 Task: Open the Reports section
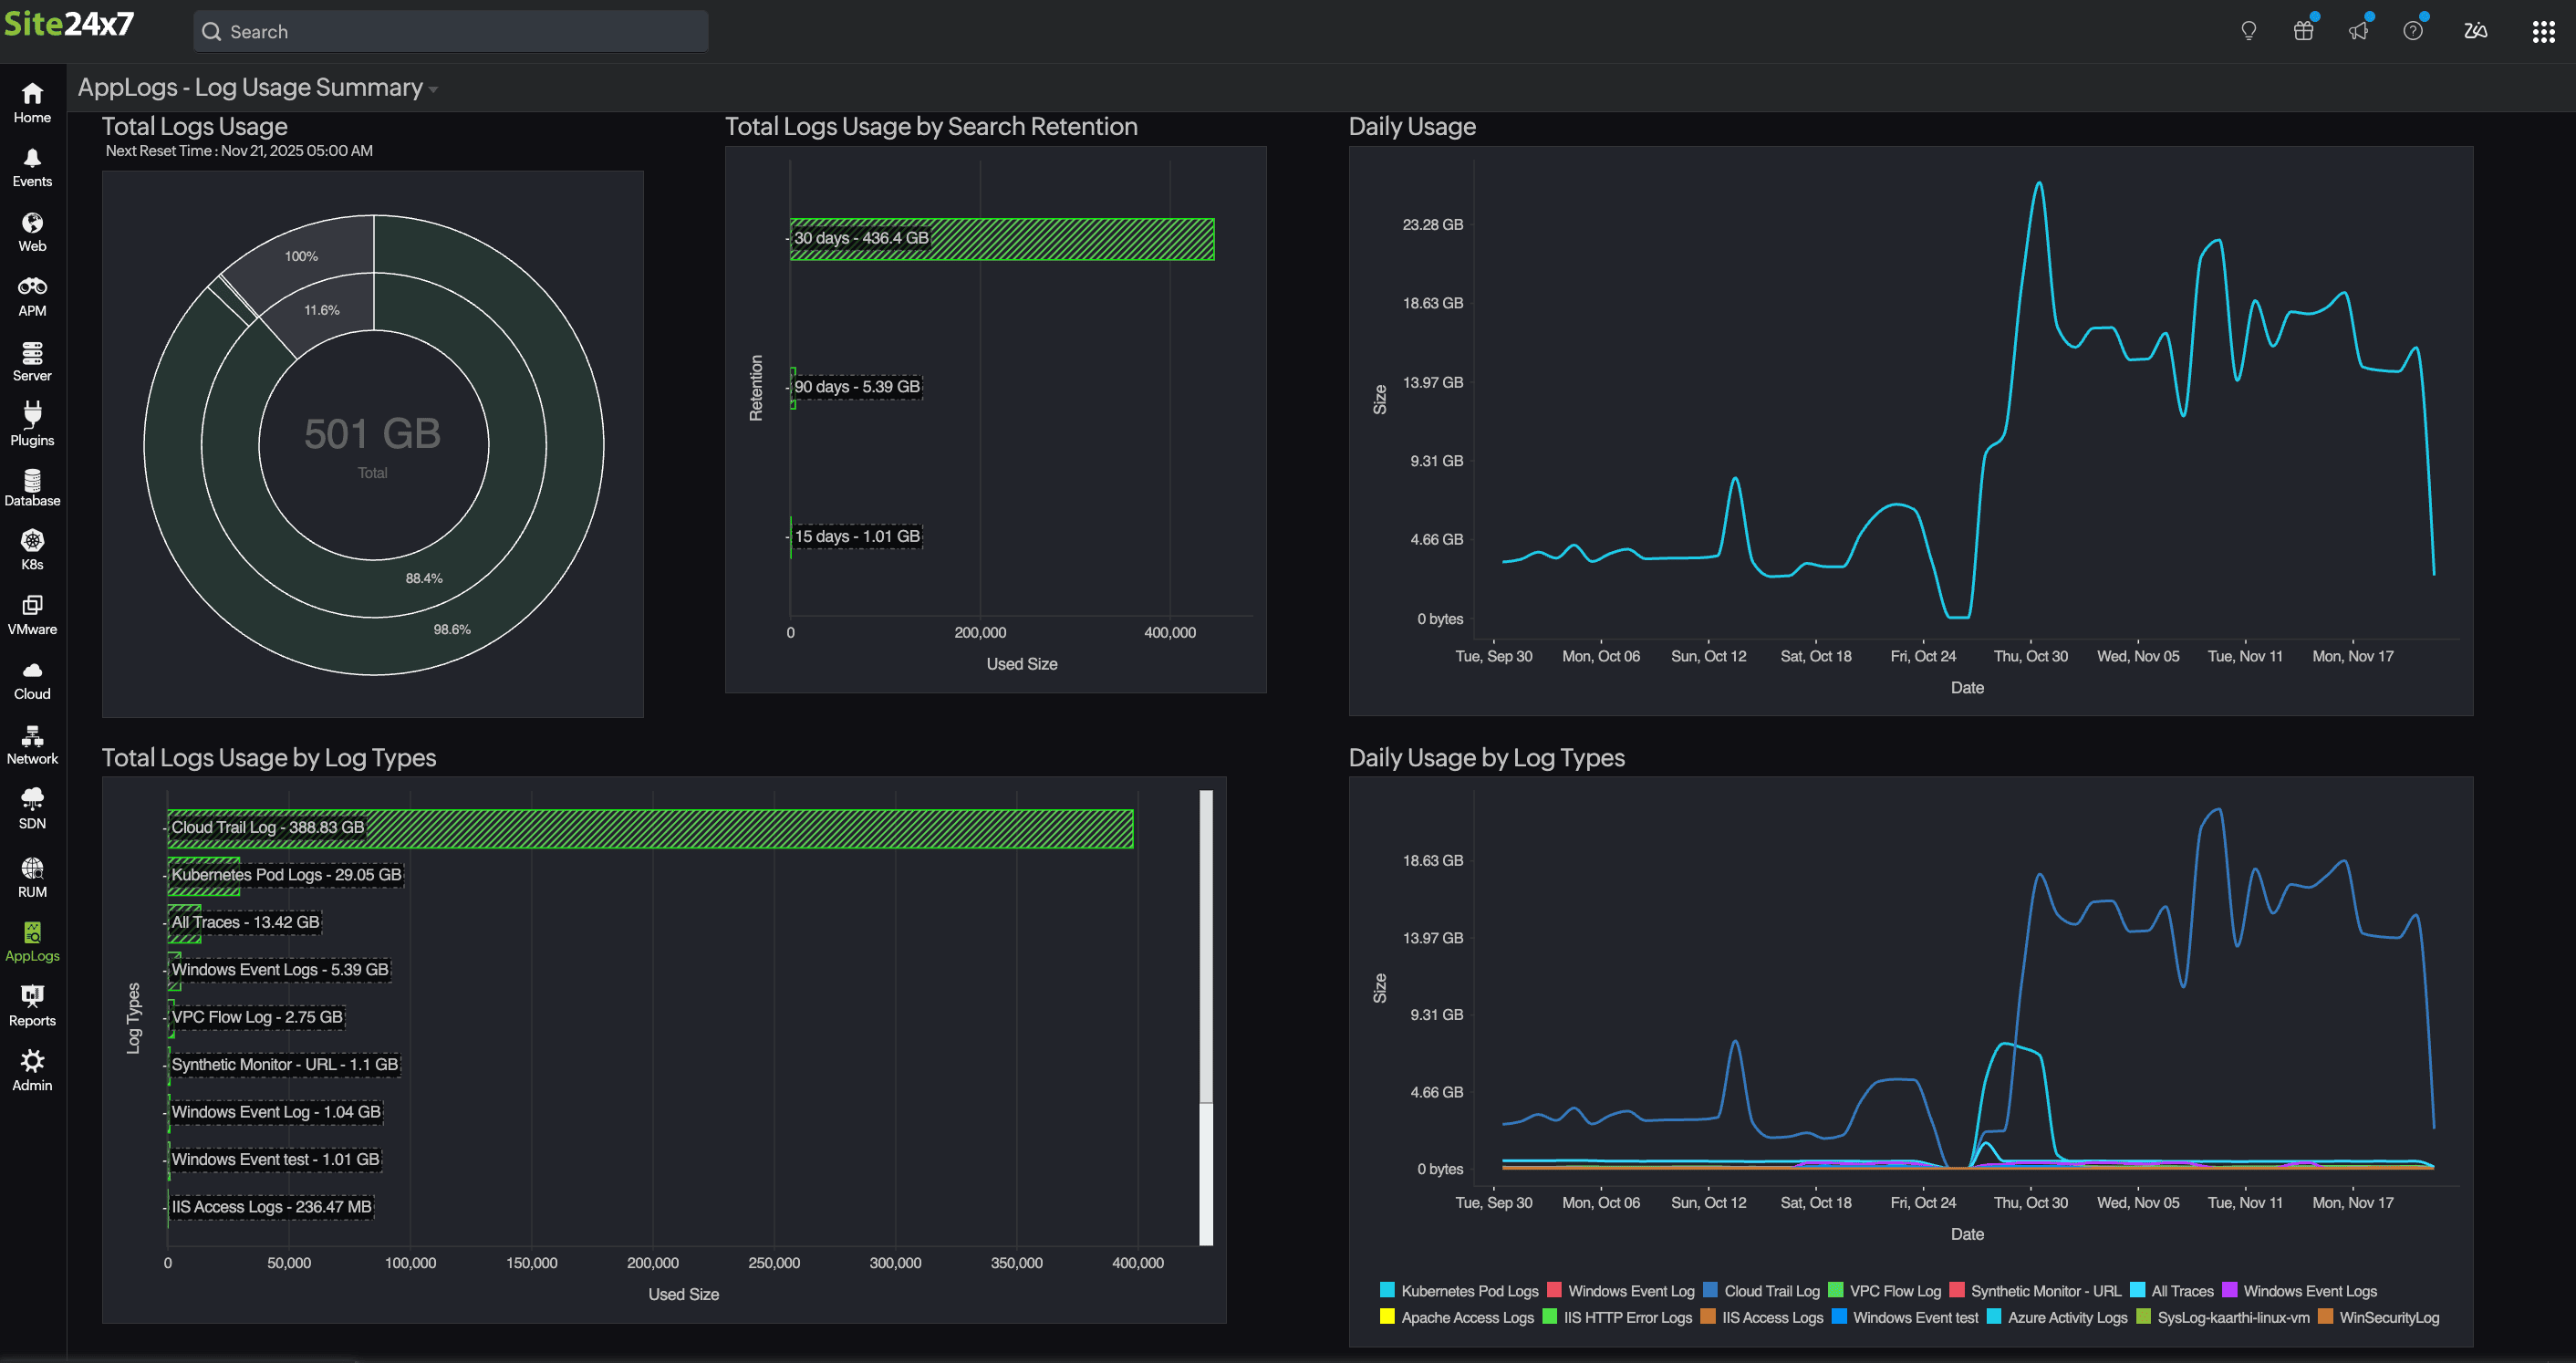point(32,1003)
